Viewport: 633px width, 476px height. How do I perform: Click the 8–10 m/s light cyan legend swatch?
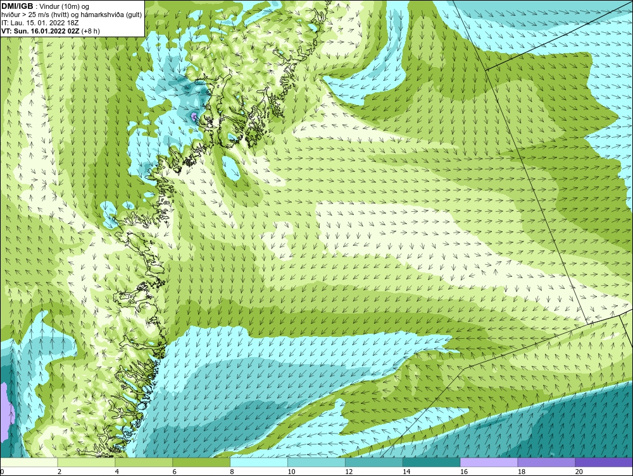(x=259, y=462)
